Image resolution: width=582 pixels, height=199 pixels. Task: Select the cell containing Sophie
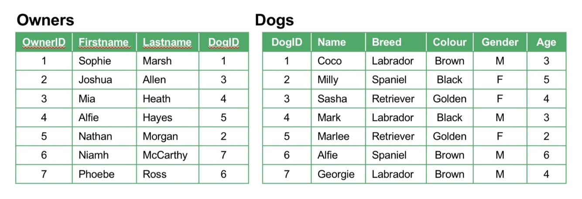point(104,61)
